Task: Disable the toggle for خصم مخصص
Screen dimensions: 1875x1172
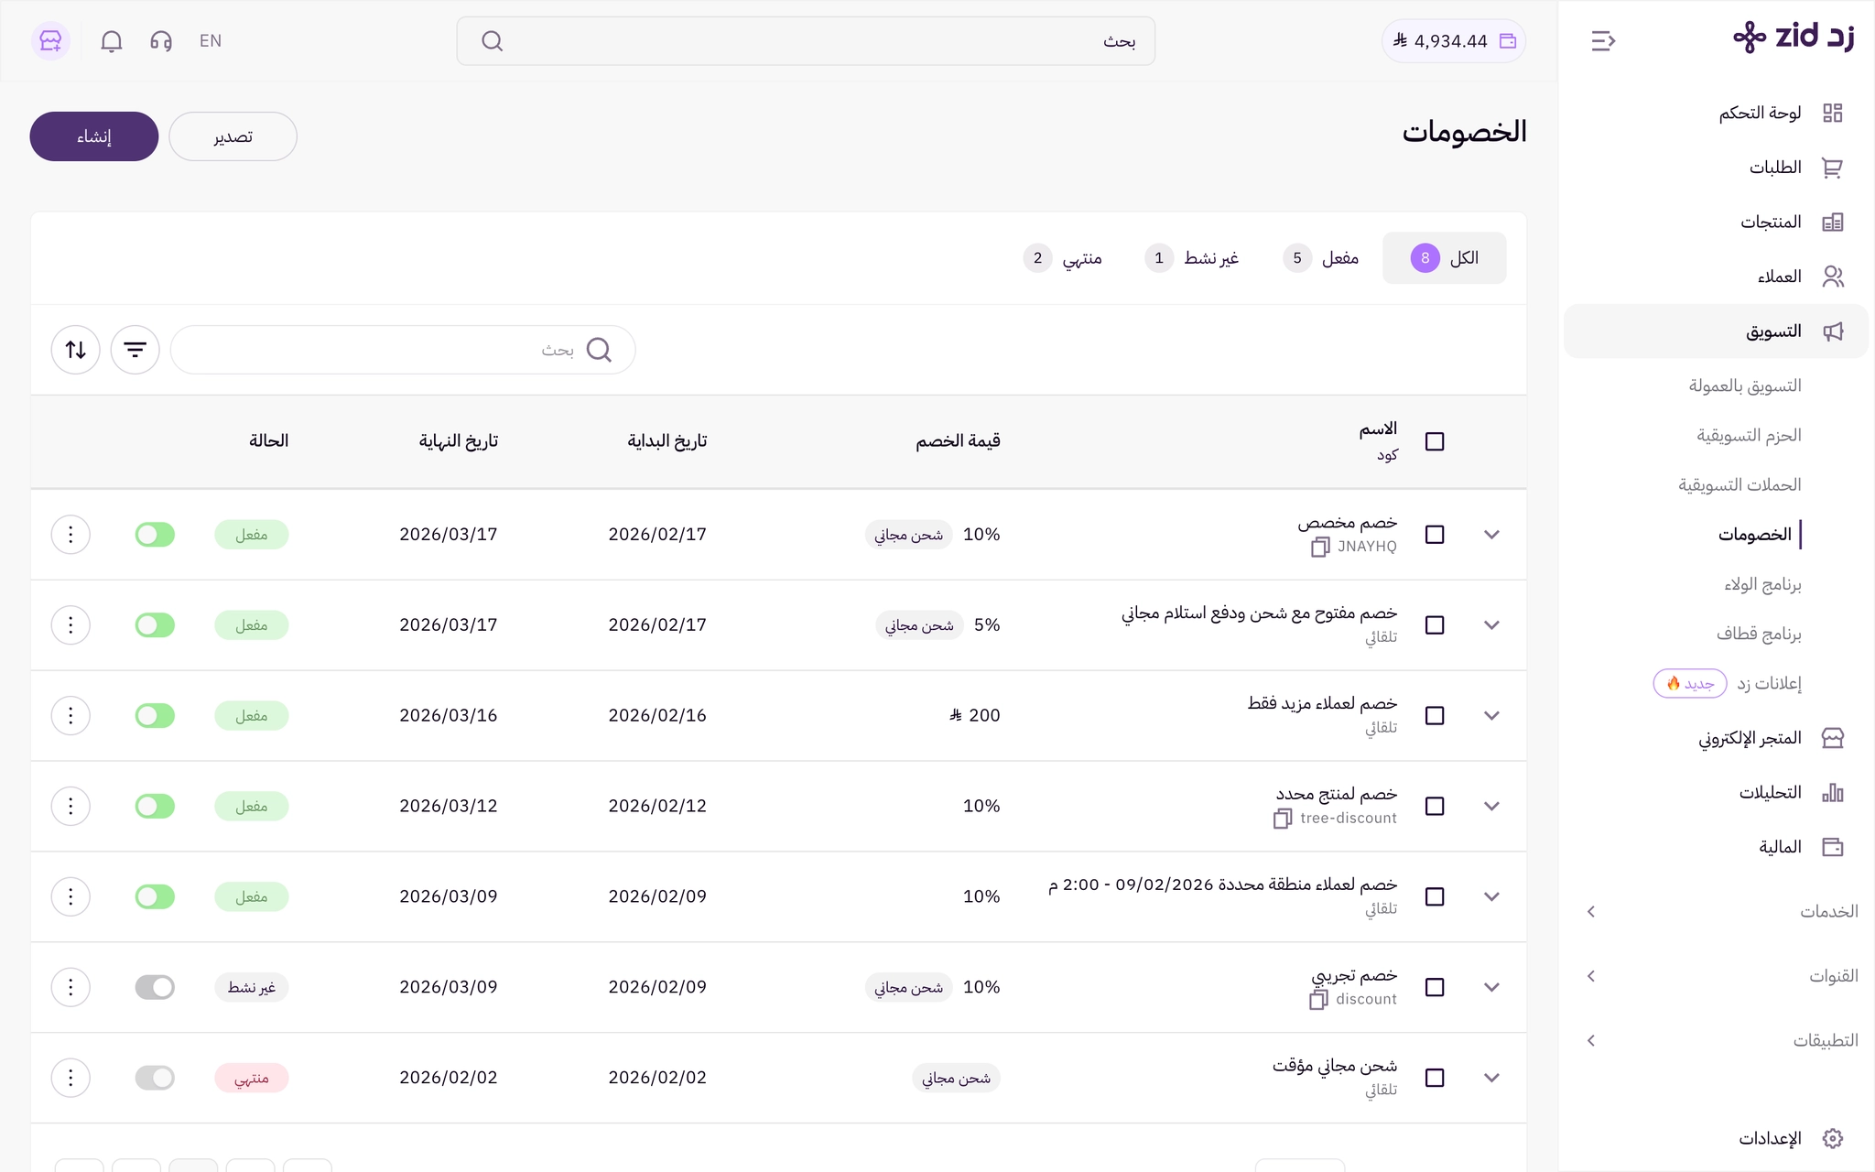Action: point(155,534)
